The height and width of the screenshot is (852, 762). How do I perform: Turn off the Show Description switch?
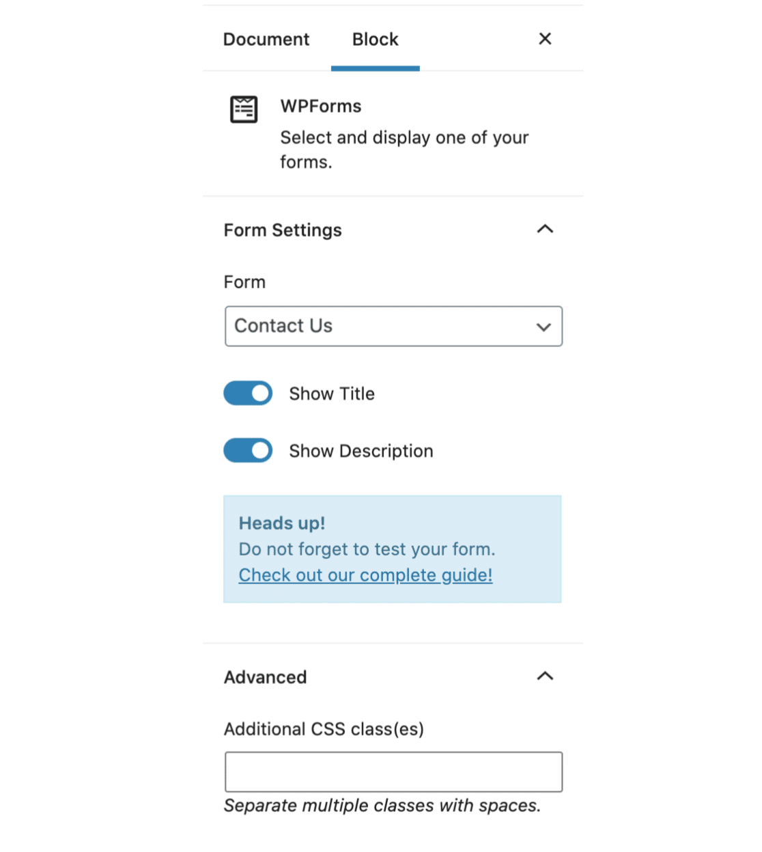[x=248, y=451]
